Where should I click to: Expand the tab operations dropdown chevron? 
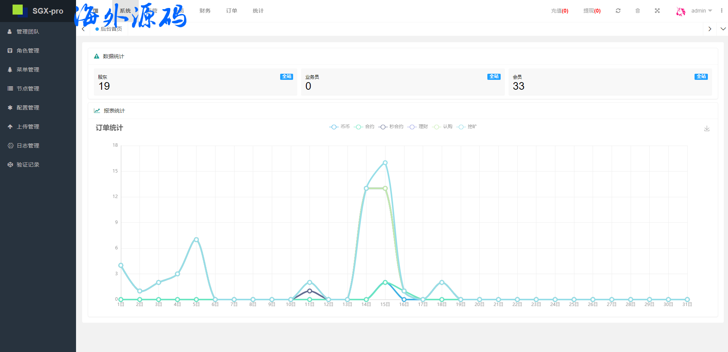tap(723, 29)
